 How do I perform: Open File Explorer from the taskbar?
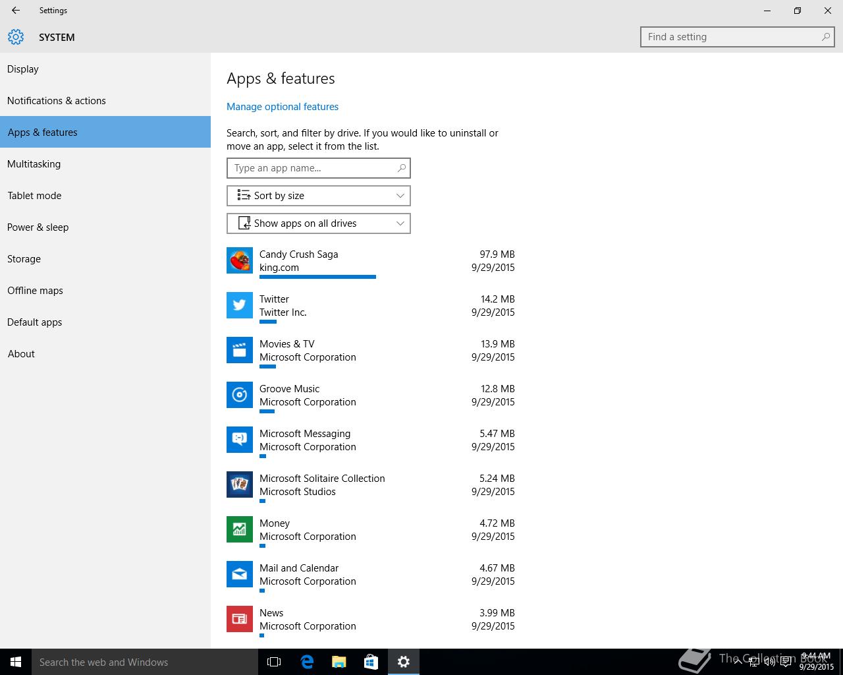coord(339,662)
